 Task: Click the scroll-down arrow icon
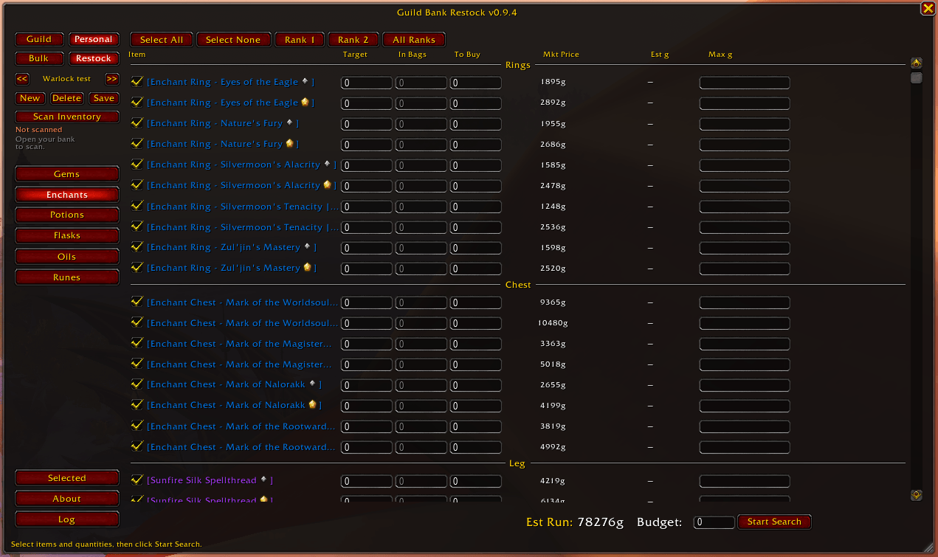click(917, 495)
